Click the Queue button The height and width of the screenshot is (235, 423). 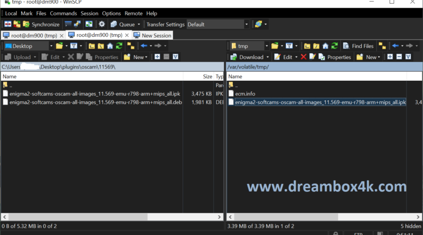point(123,24)
